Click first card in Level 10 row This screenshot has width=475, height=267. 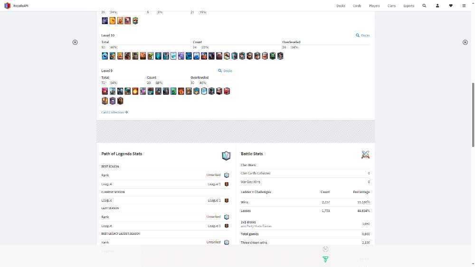[105, 56]
